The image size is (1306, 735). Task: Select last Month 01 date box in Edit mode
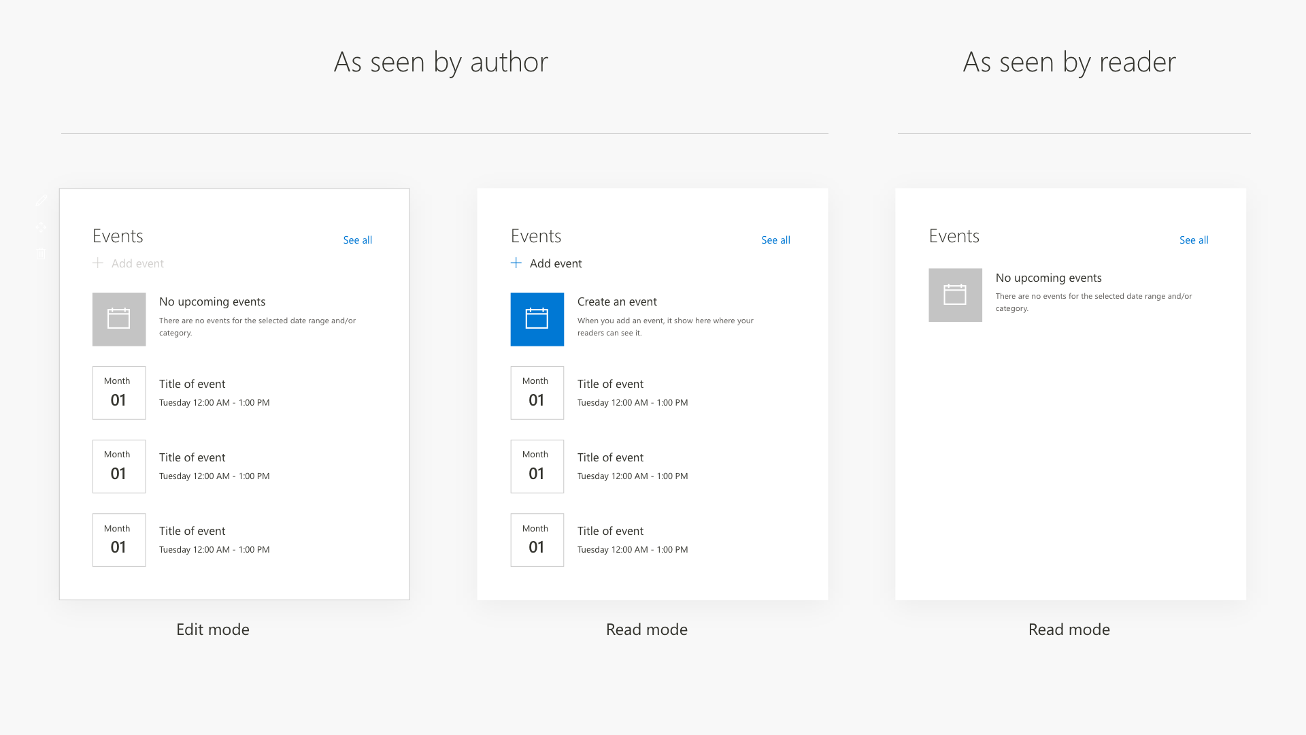pos(119,540)
